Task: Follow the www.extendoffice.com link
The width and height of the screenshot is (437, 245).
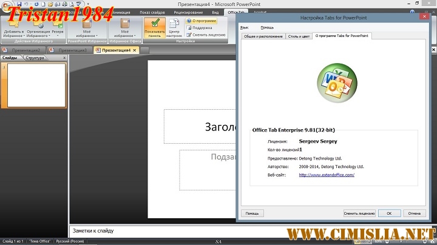Action: (327, 175)
